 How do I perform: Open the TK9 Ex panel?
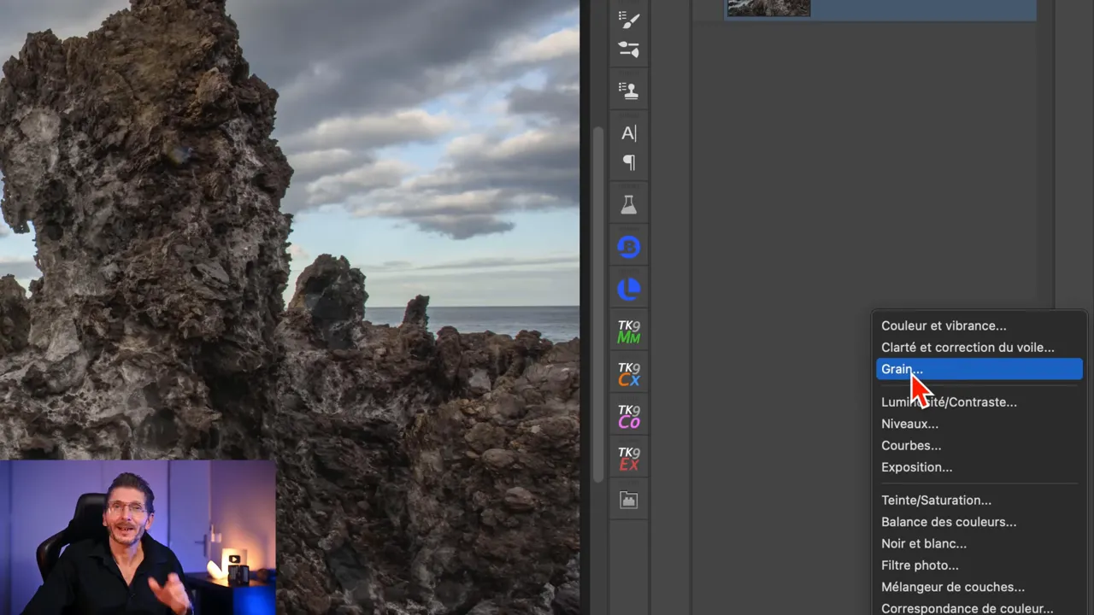[628, 458]
